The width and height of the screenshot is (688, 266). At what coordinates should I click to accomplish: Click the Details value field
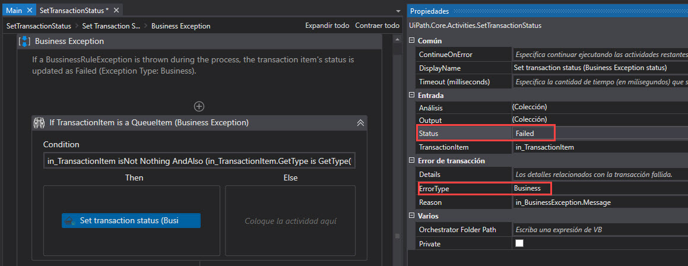coord(600,174)
